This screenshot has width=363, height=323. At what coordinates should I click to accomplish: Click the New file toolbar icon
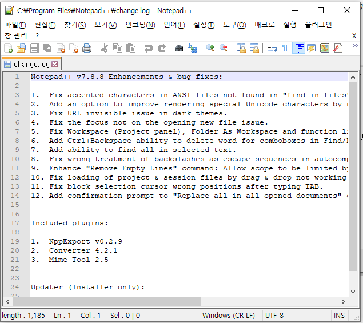[9, 48]
